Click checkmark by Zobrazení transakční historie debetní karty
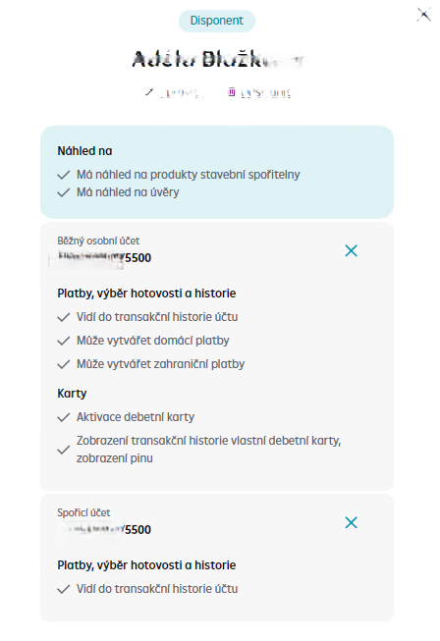 [64, 451]
